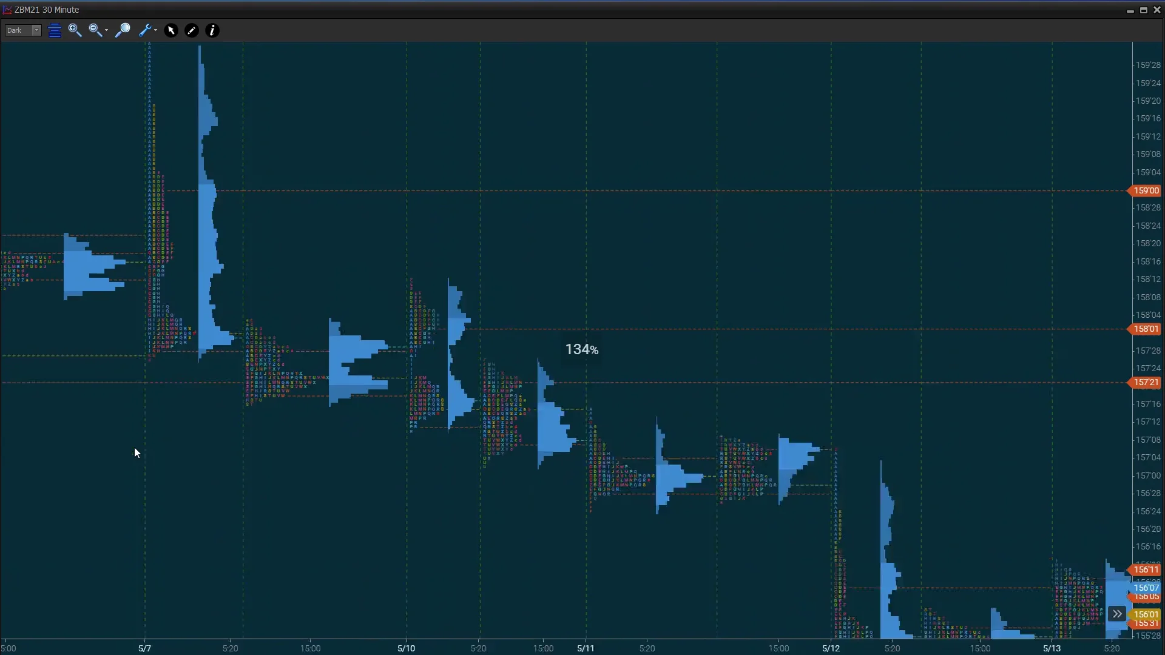Click the double-chevron scroll forward button

coord(1117,614)
